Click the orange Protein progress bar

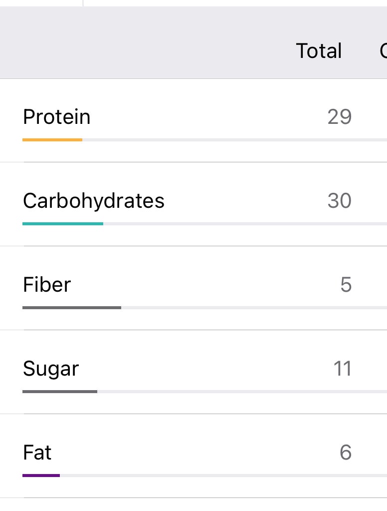tap(52, 140)
